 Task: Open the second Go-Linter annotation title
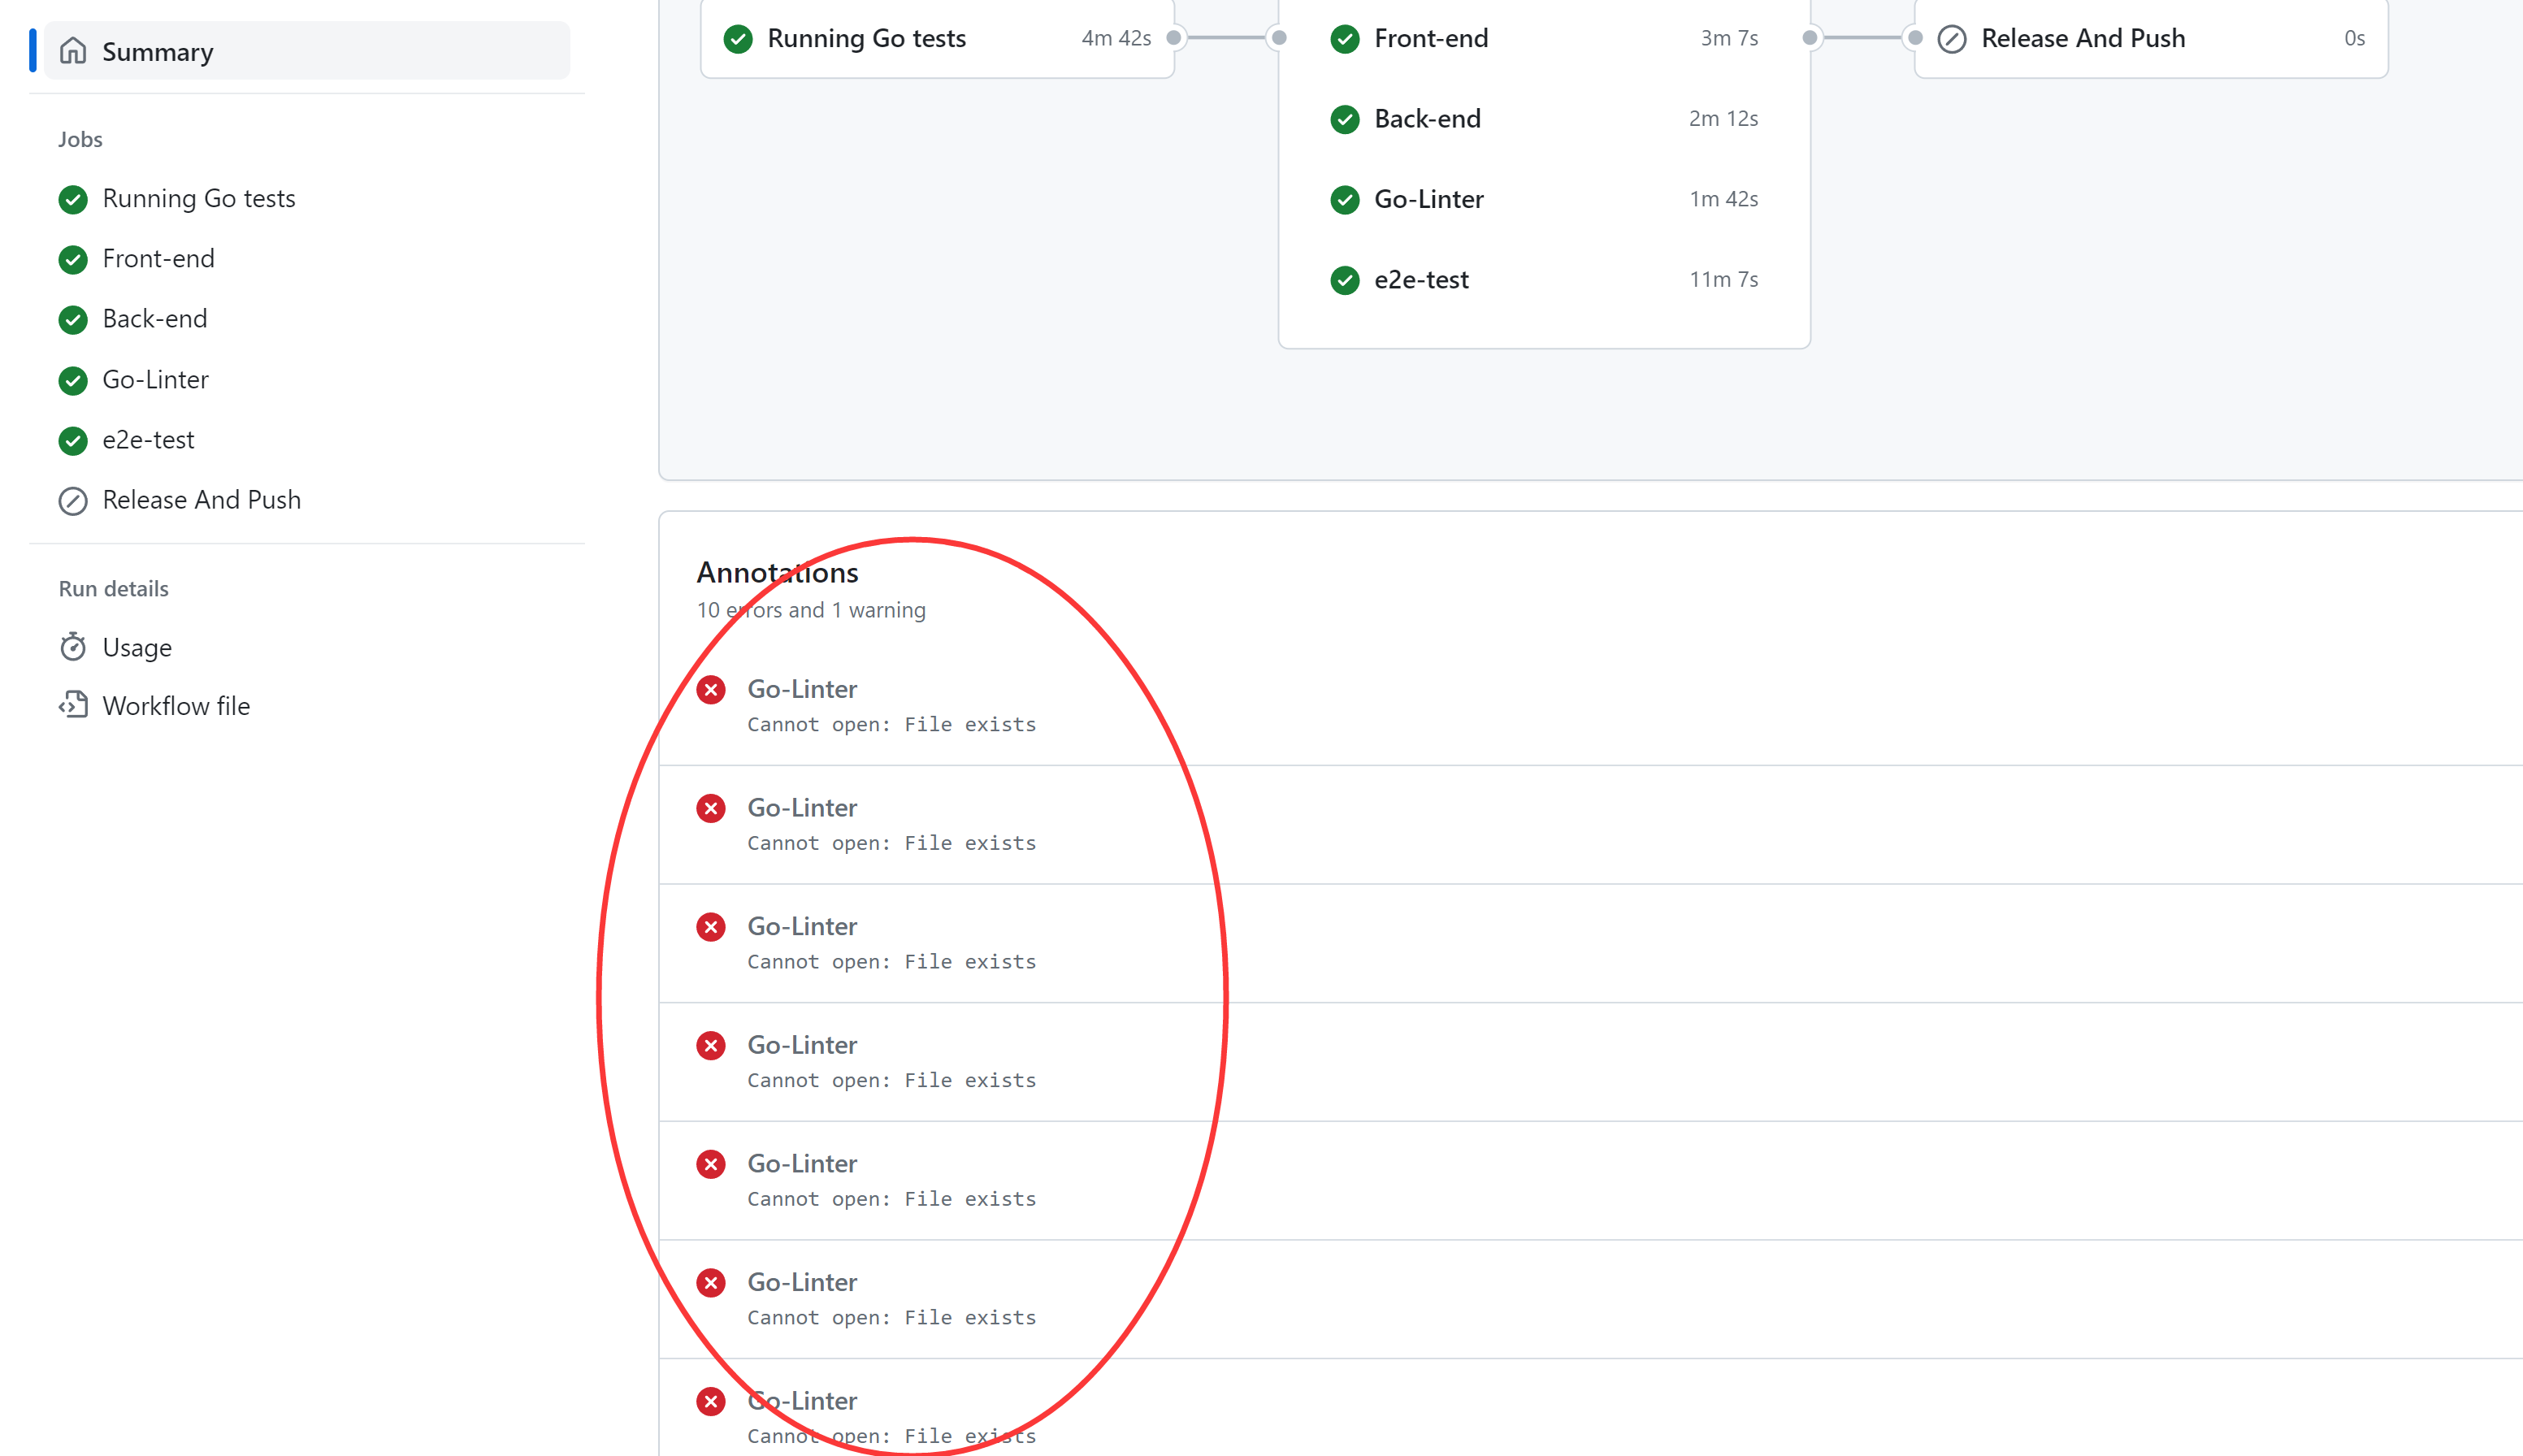(x=801, y=807)
